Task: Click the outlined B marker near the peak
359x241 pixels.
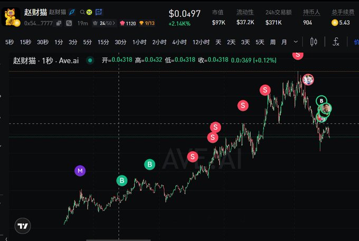Action: coord(322,101)
